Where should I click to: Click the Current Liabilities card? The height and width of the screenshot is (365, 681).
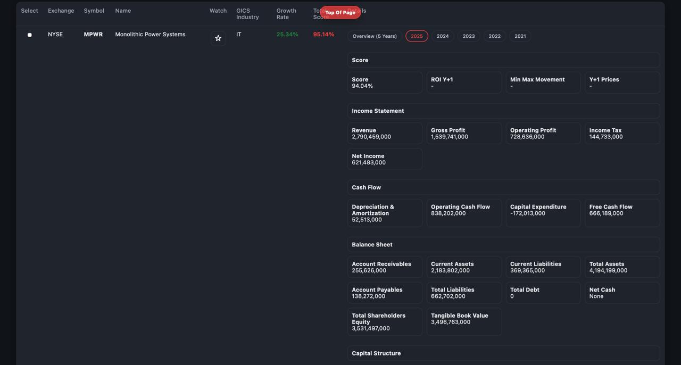click(x=543, y=267)
